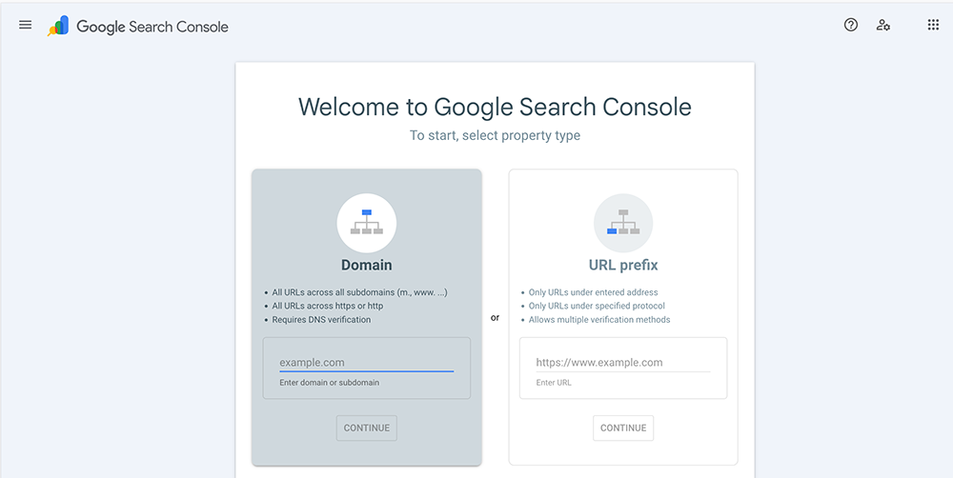The height and width of the screenshot is (478, 953).
Task: Click the 'Welcome to Google Search Console' title
Action: (x=495, y=107)
